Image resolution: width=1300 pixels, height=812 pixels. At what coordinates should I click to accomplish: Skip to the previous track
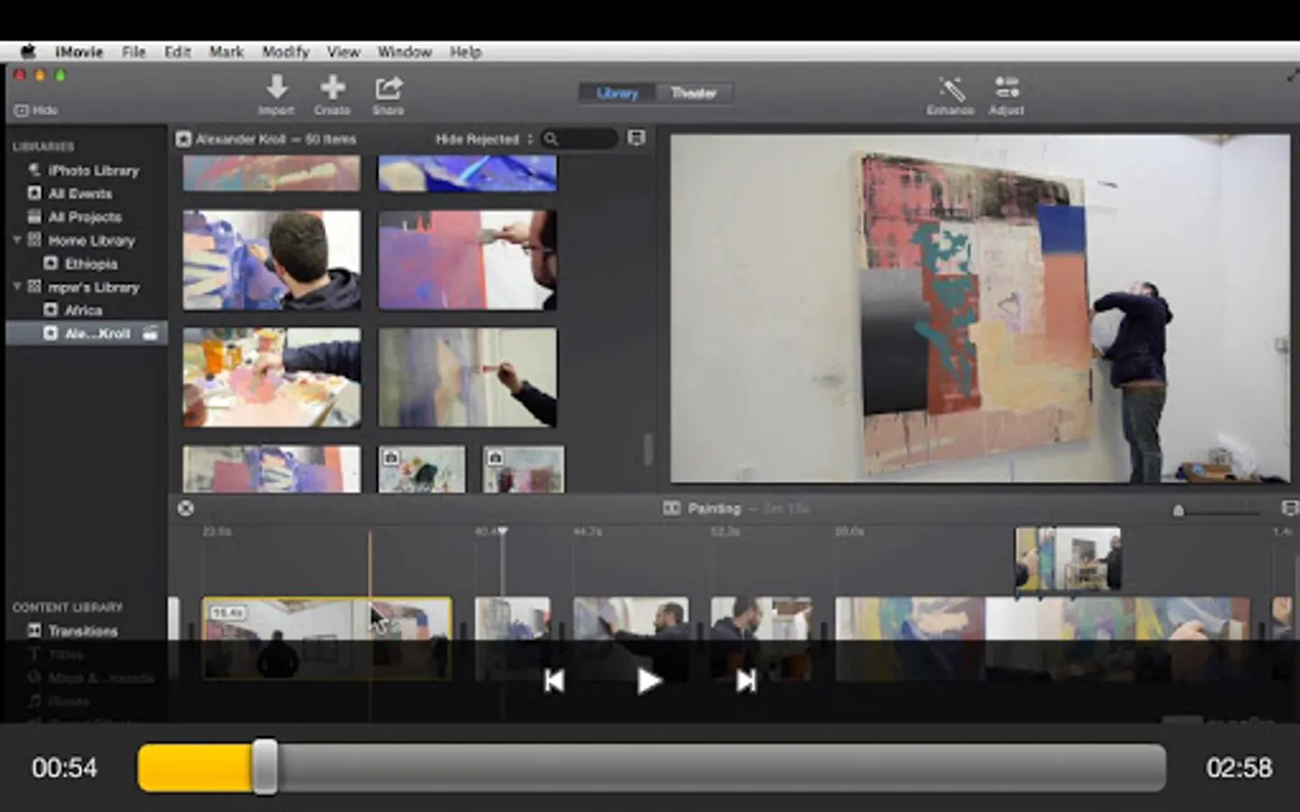point(554,681)
